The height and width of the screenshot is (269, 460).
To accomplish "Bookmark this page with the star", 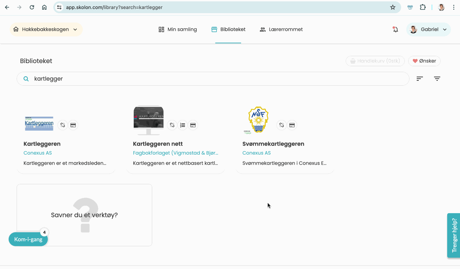I will tap(393, 7).
